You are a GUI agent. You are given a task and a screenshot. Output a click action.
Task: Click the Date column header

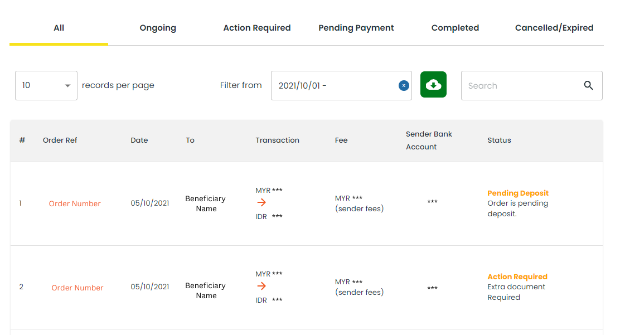(139, 140)
